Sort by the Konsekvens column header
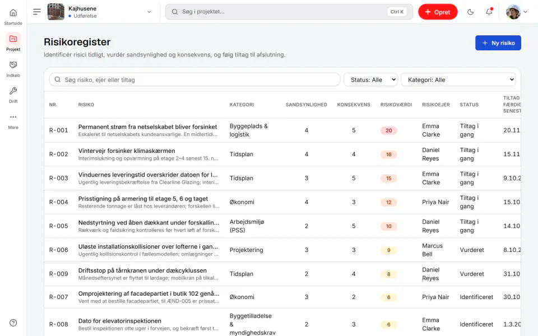The height and width of the screenshot is (336, 538). (354, 105)
